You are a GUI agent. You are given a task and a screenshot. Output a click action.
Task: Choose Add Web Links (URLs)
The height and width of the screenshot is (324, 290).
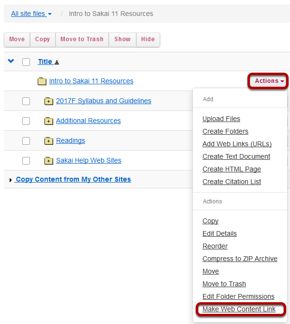pos(237,144)
